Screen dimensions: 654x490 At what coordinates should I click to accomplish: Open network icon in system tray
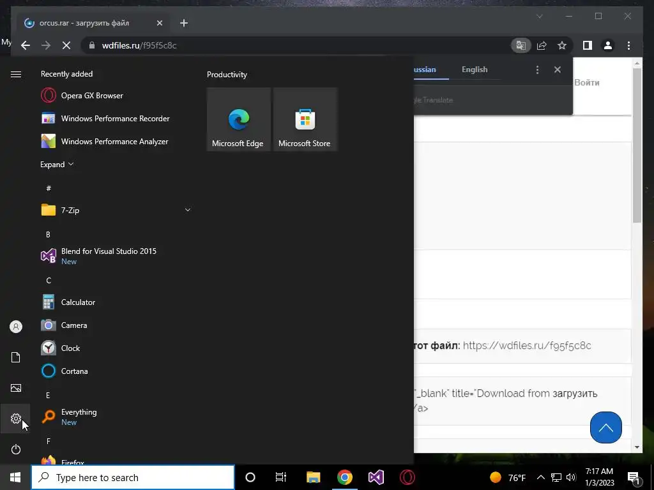click(556, 477)
